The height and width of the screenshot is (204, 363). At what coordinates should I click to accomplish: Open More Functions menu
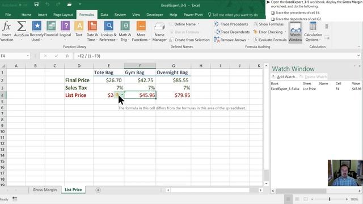(x=141, y=32)
